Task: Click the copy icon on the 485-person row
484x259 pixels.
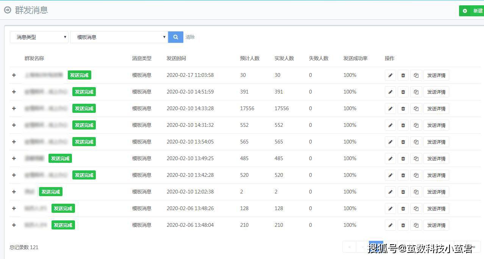Action: point(416,158)
